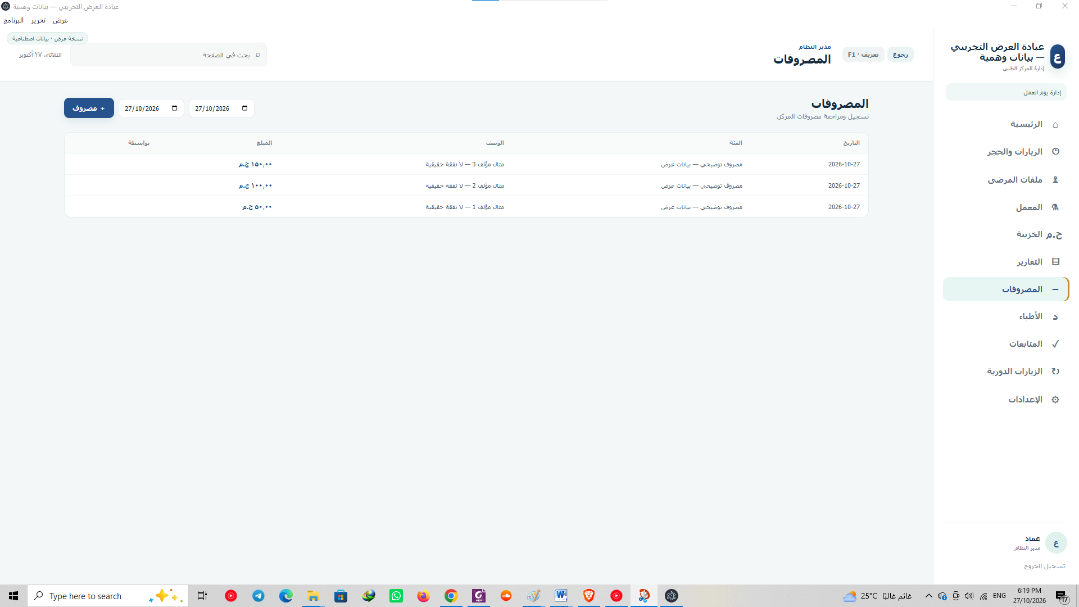Screen dimensions: 1079x607
Task: Open WhatsApp from the taskbar
Action: tap(396, 596)
